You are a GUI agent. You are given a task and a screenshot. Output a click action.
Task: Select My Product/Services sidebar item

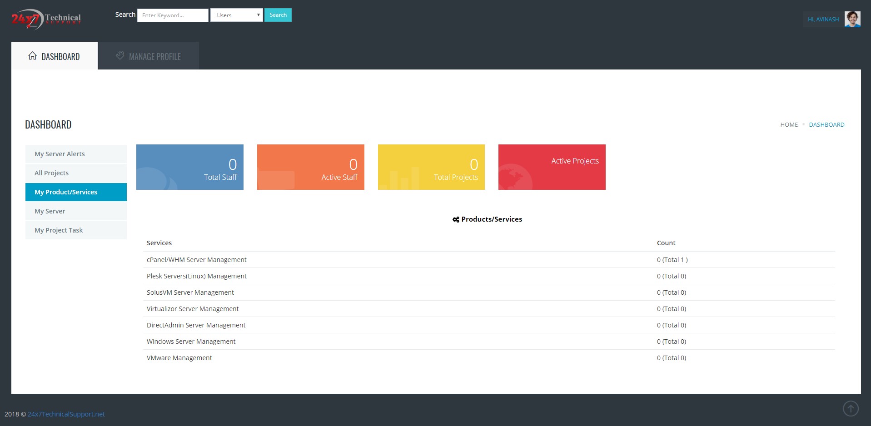click(76, 192)
